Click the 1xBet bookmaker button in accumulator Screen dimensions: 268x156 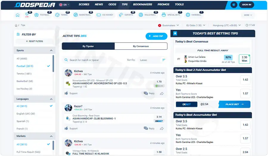(x=186, y=104)
